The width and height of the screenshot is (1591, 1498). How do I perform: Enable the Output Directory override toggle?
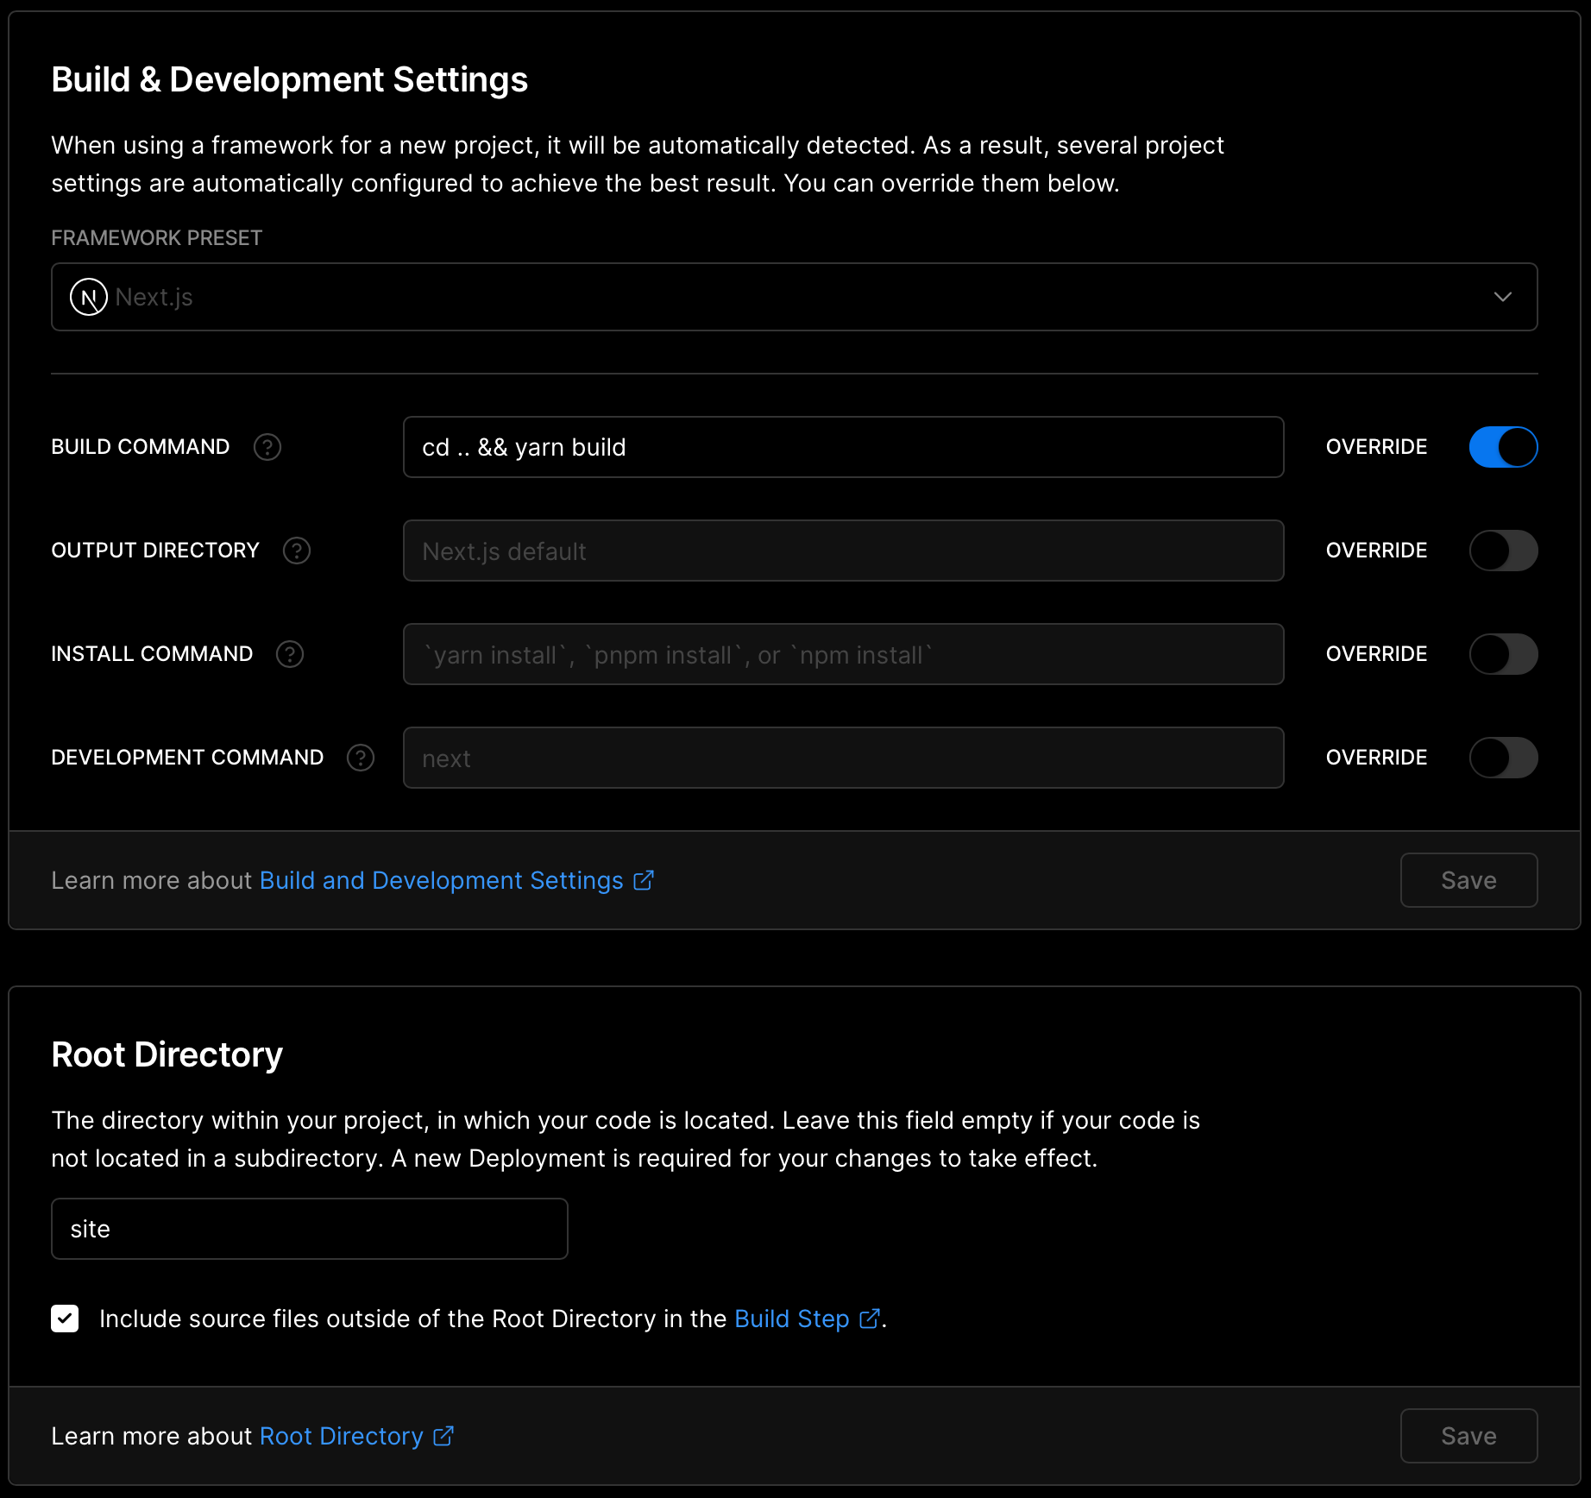pos(1503,551)
